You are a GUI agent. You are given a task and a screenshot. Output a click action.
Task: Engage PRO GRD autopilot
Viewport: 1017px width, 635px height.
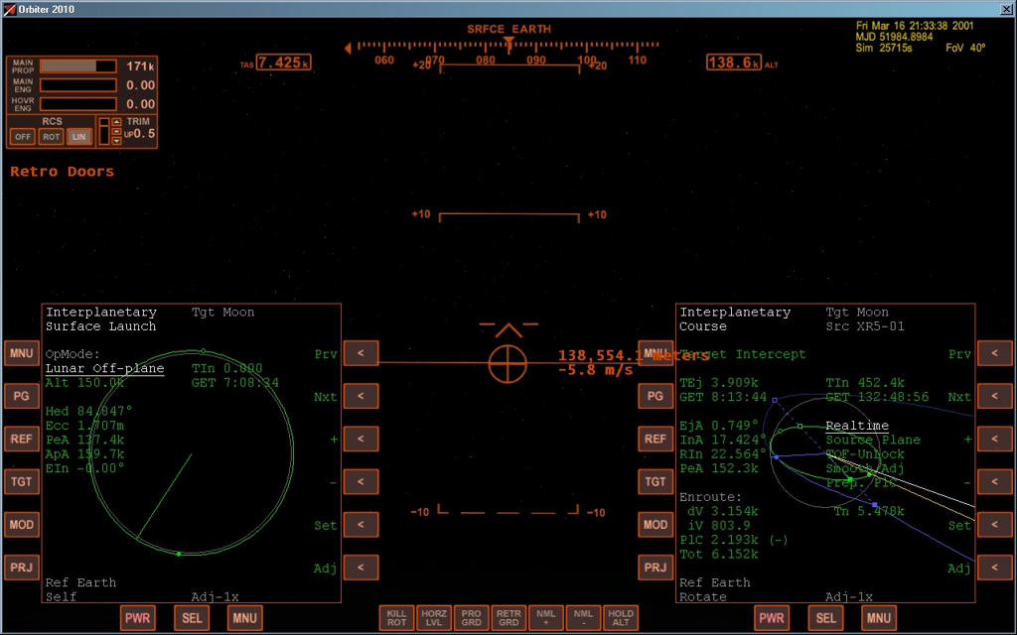(471, 617)
